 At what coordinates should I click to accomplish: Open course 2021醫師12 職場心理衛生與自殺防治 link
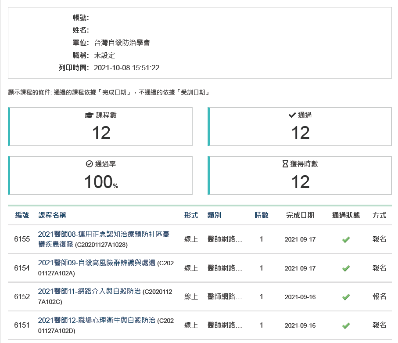[x=97, y=320]
